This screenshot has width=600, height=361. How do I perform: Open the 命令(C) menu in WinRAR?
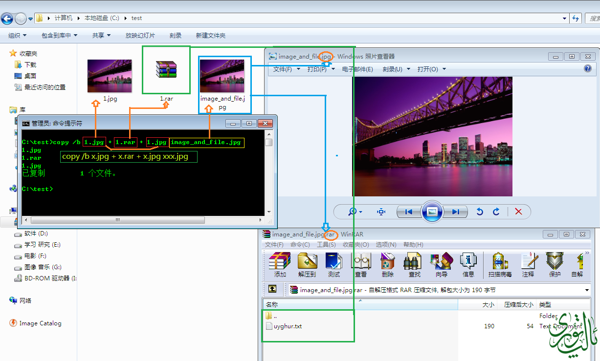coord(300,244)
